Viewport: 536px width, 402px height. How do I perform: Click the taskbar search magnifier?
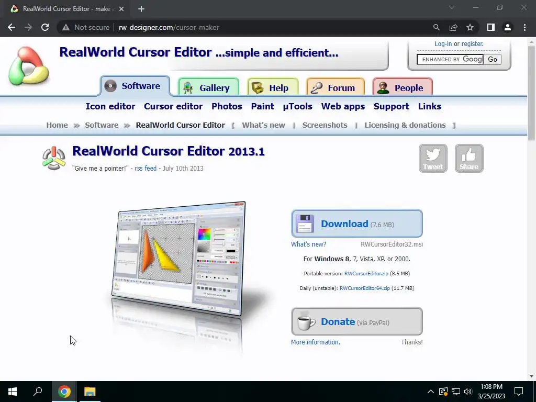(38, 392)
